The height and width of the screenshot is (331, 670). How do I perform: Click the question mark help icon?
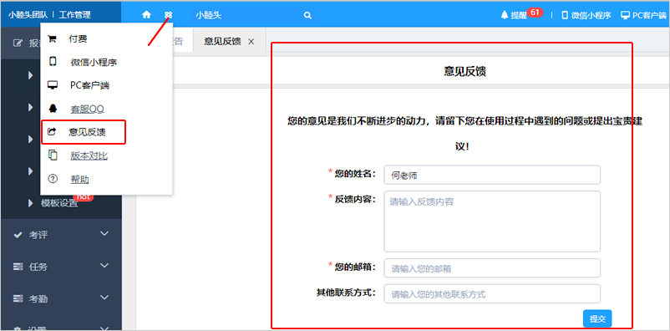[x=53, y=179]
